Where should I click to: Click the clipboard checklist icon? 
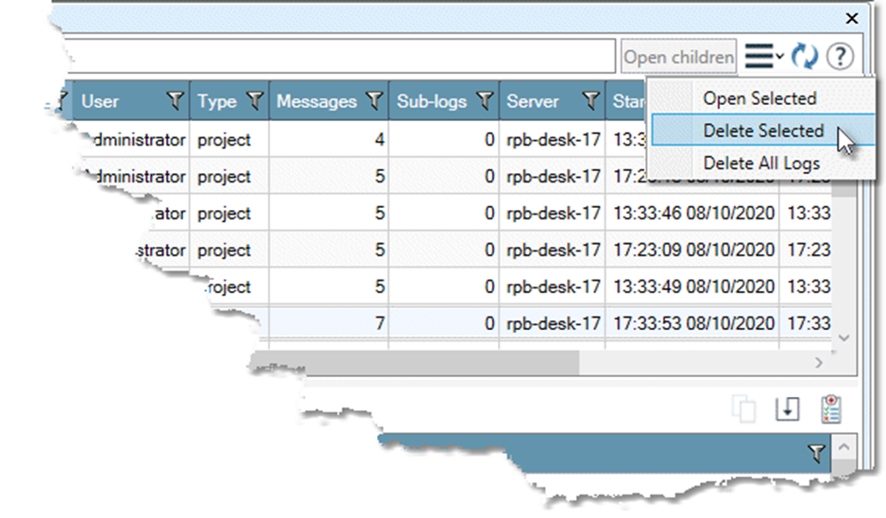point(831,409)
